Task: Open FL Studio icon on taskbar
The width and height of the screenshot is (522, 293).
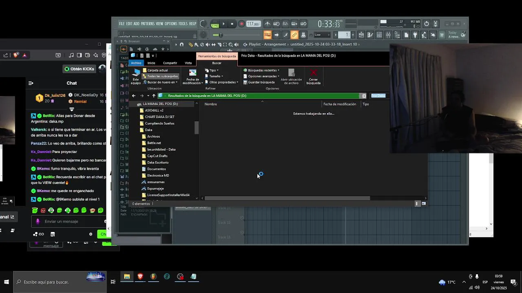Action: (153, 277)
